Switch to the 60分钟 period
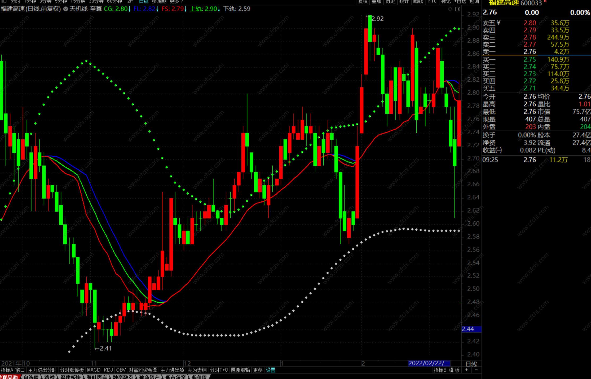591x379 pixels. pos(114,2)
